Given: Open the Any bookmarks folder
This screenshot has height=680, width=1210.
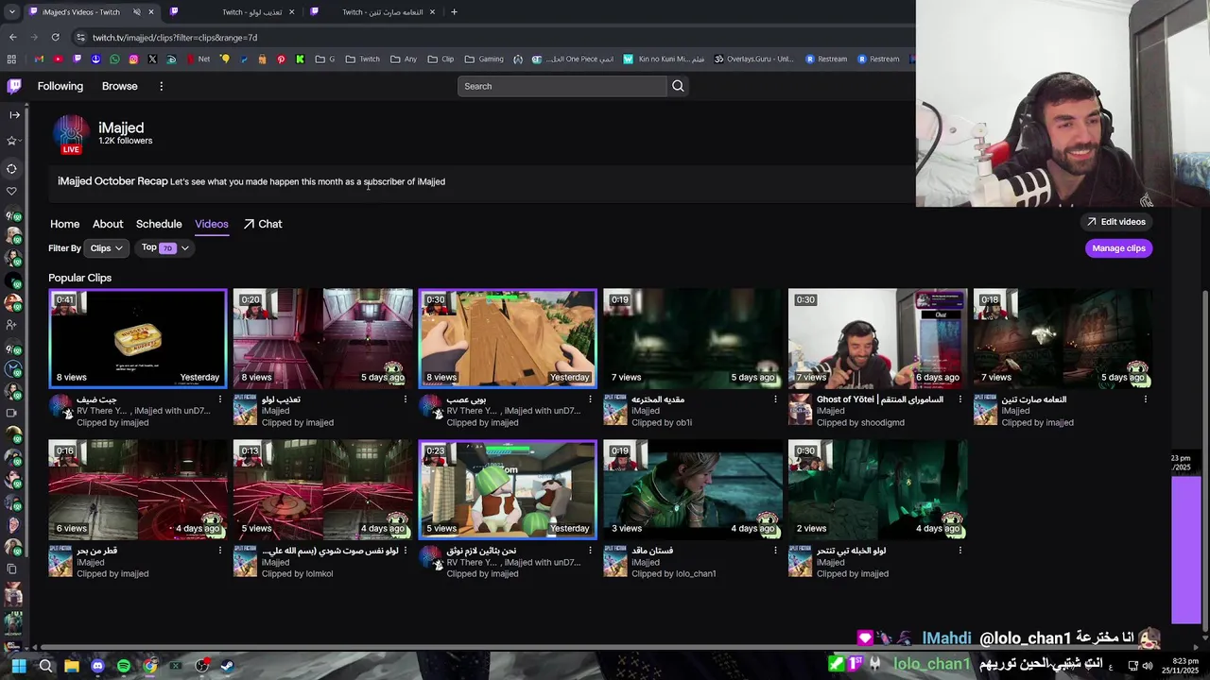Looking at the screenshot, I should click(403, 59).
